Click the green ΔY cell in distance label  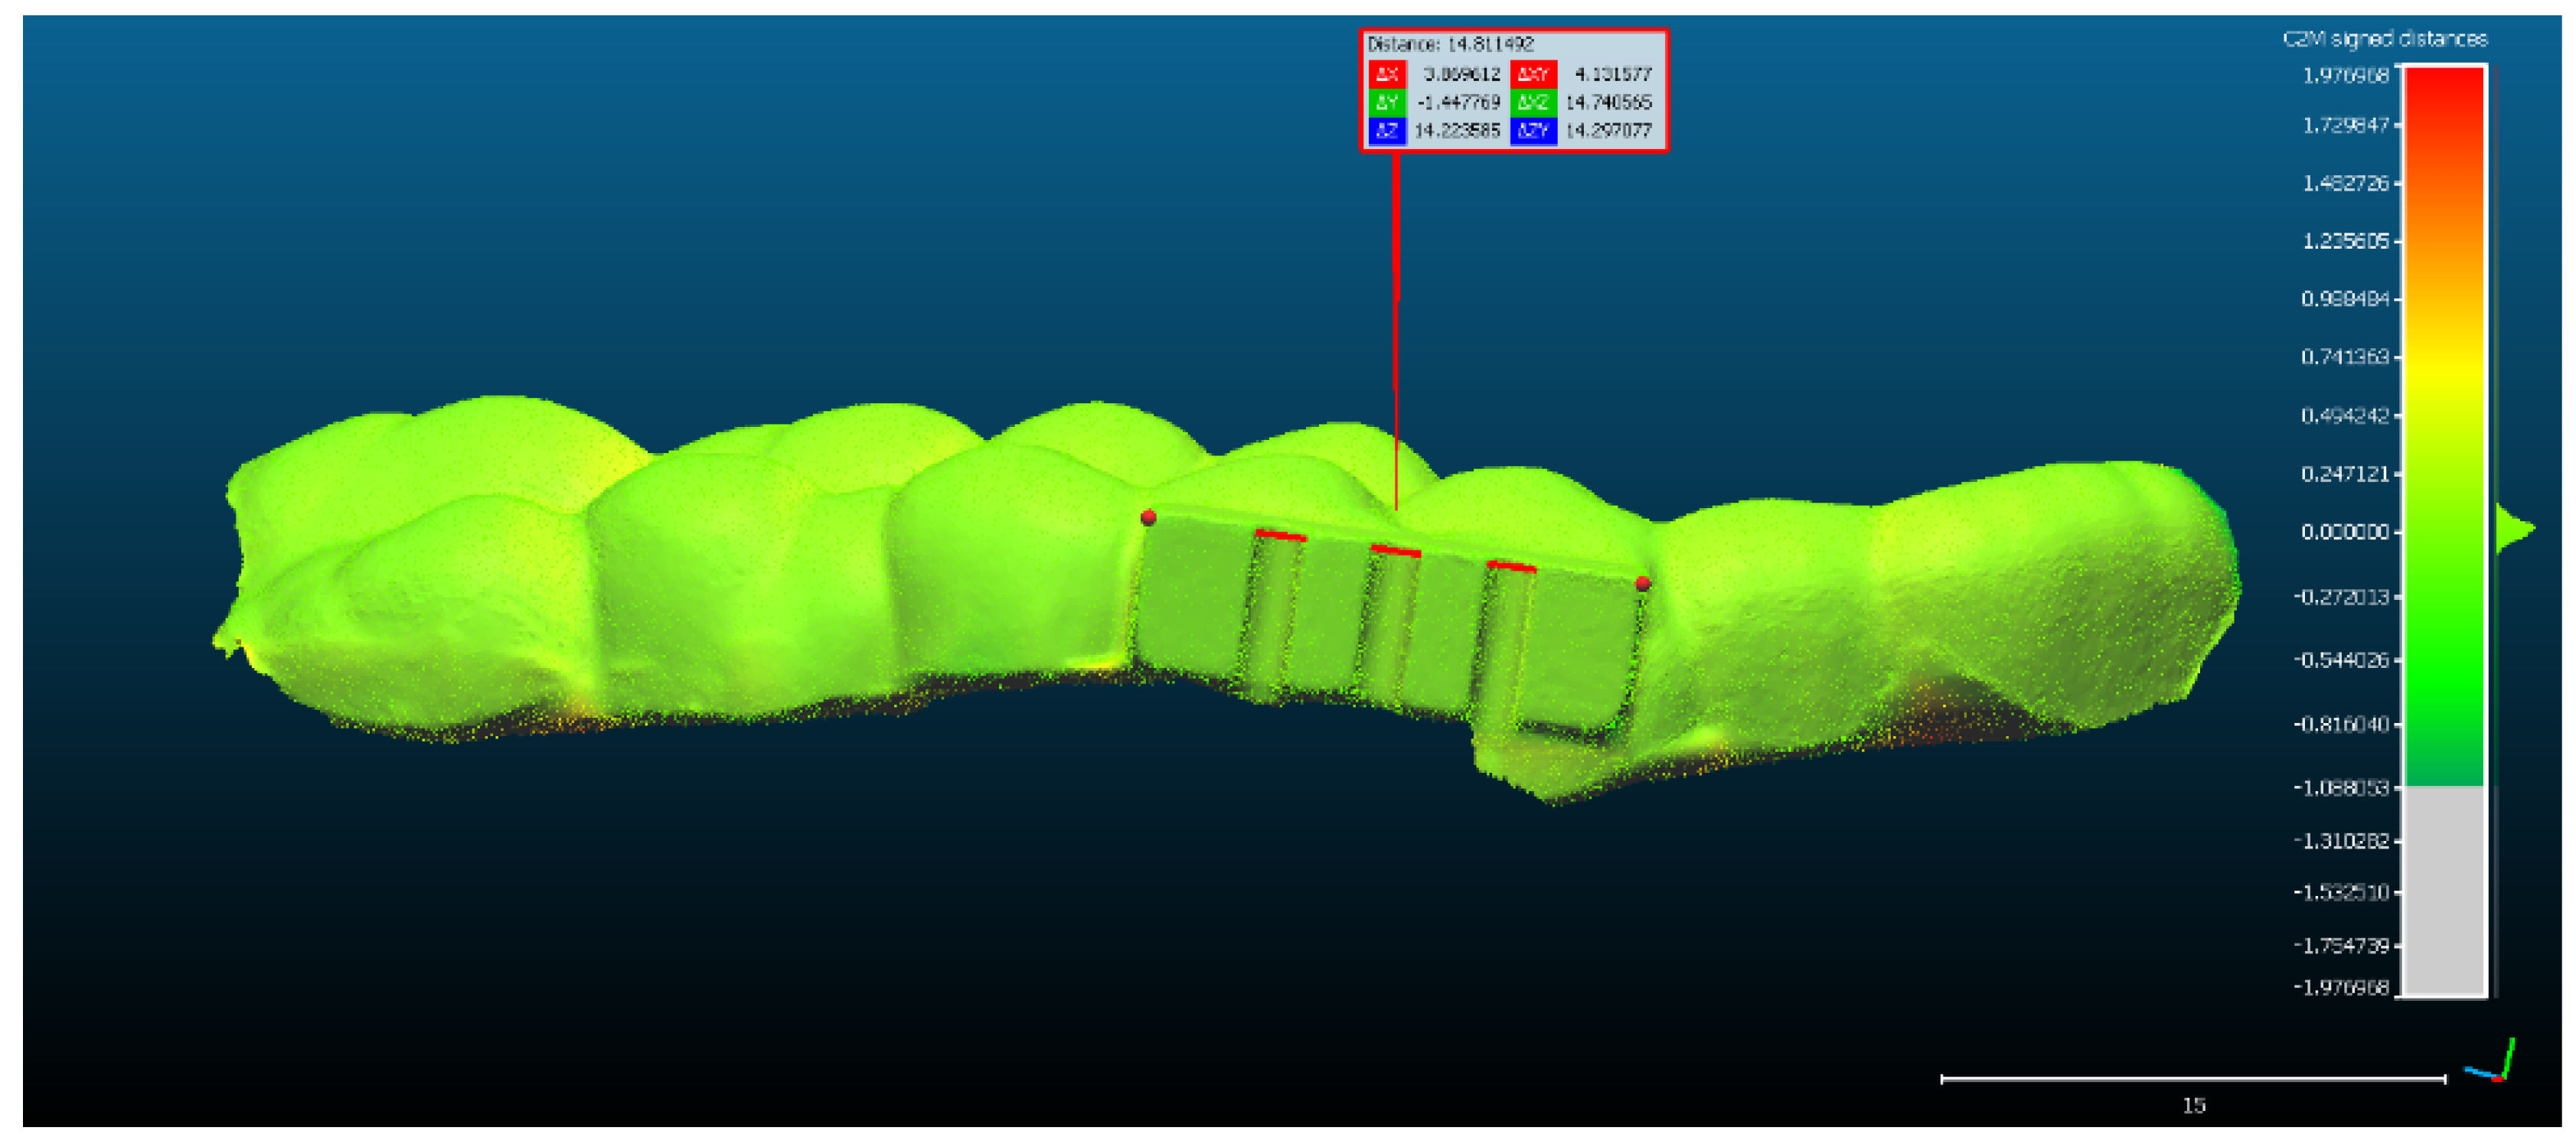point(1387,102)
